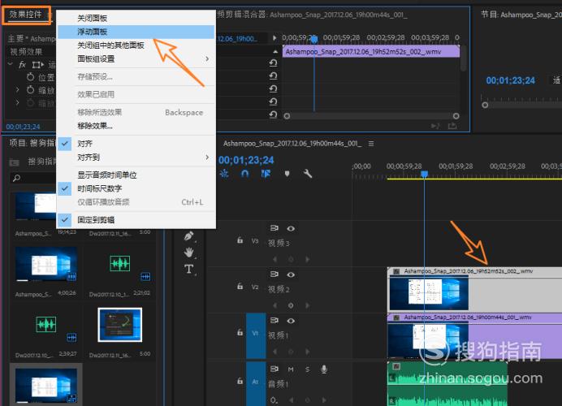This screenshot has width=562, height=406.
Task: Add marker with shield-shaped marker icon
Action: [287, 174]
